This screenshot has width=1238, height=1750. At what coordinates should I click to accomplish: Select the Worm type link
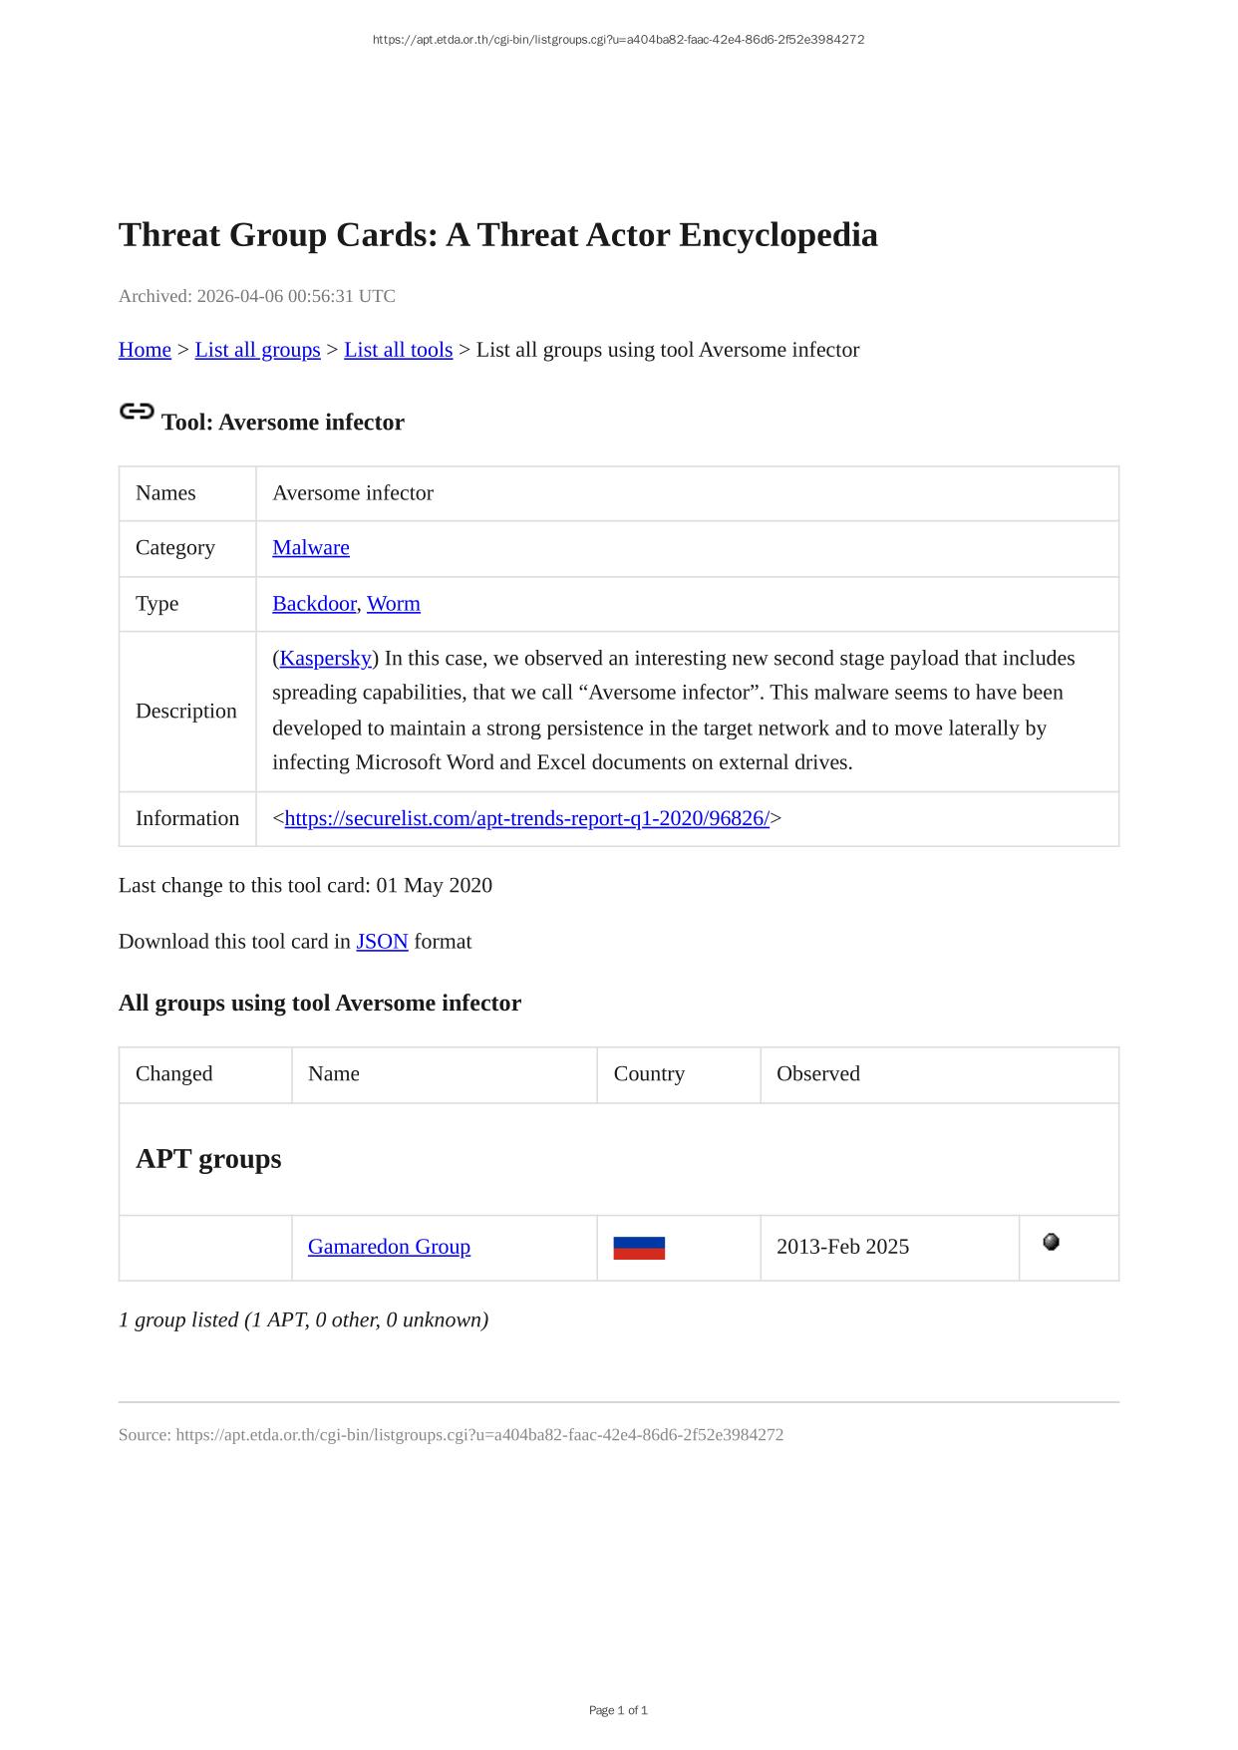click(x=394, y=604)
